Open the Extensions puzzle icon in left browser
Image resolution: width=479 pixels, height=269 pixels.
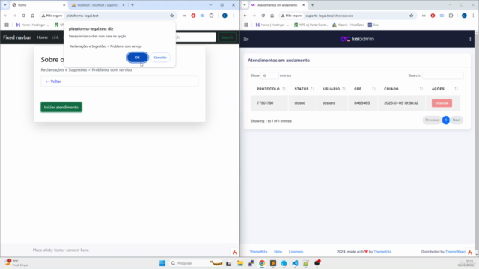211,16
